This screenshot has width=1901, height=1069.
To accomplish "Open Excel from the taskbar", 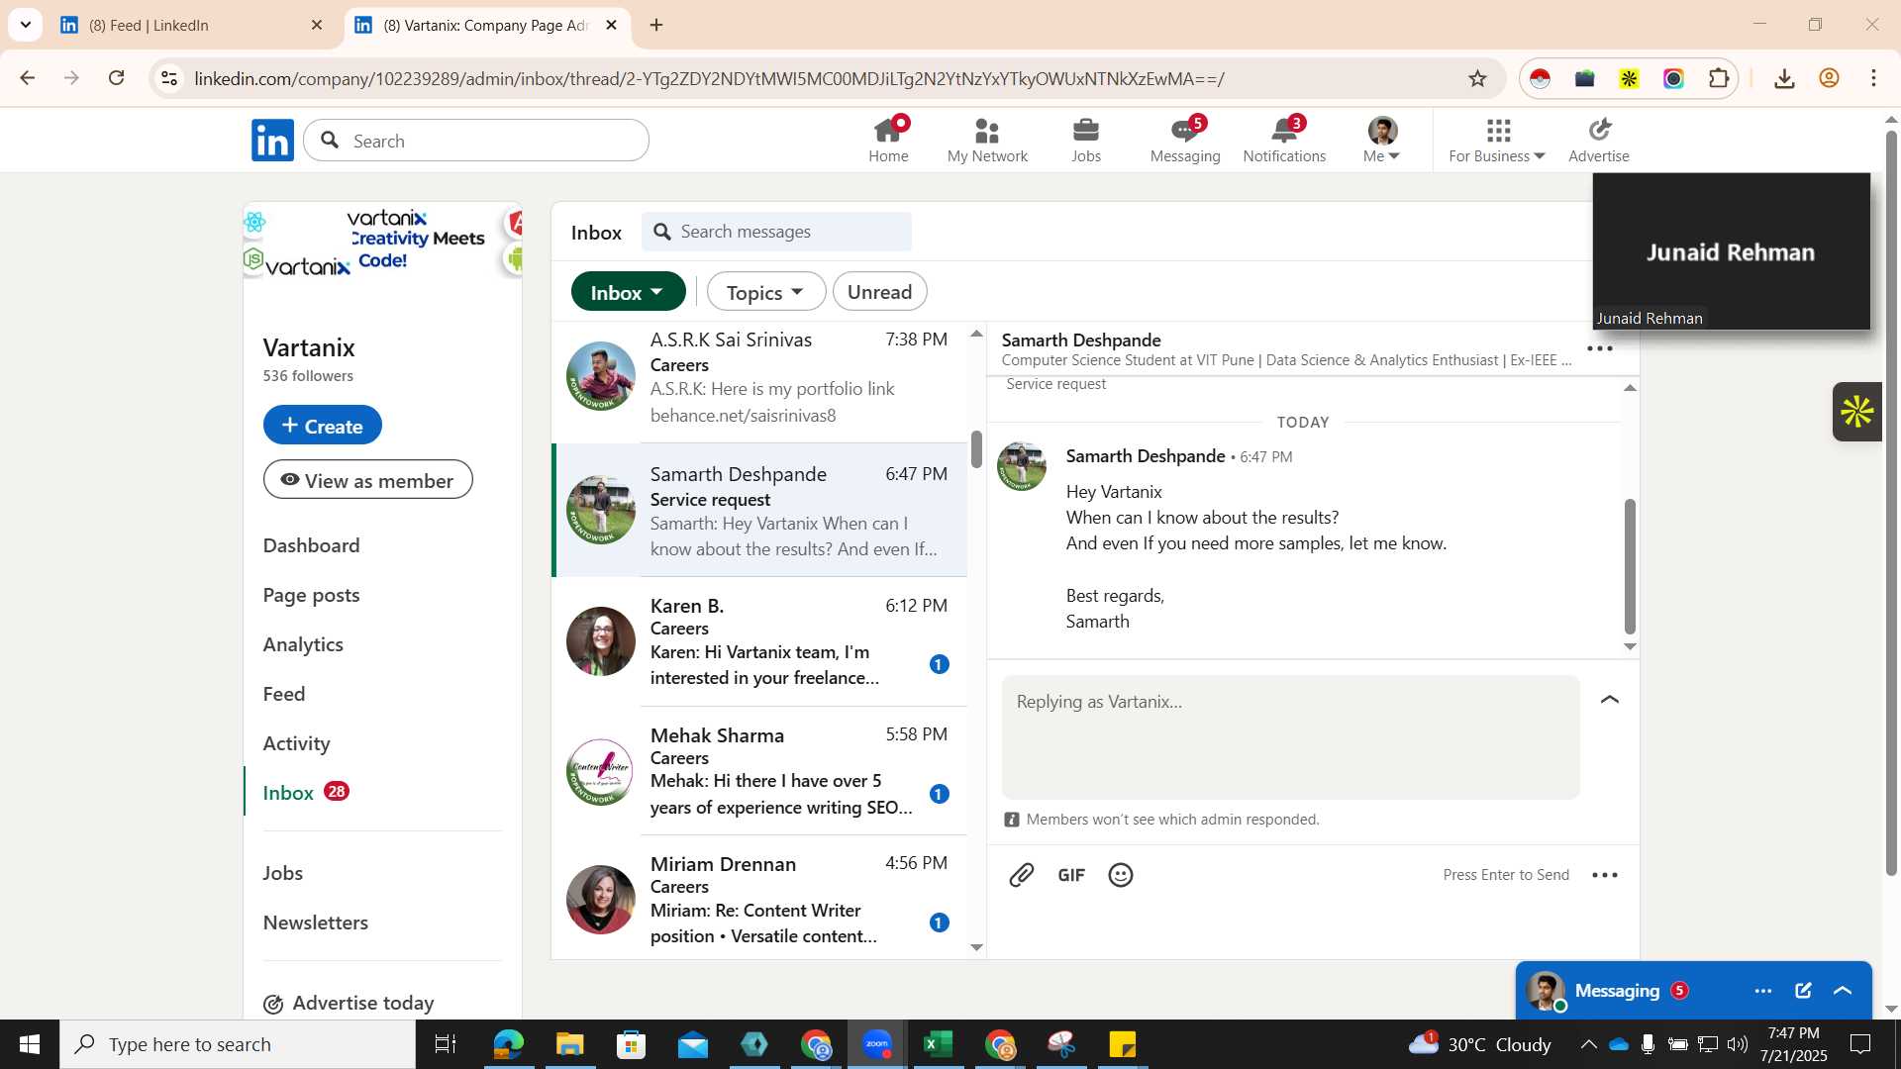I will (x=938, y=1044).
